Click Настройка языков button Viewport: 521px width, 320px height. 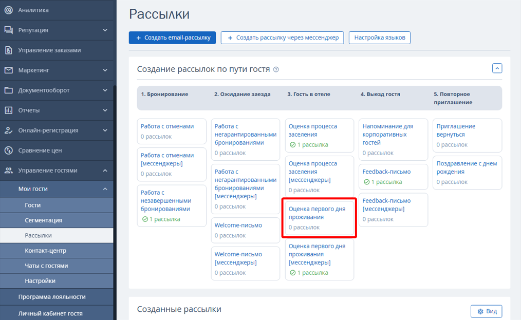379,37
